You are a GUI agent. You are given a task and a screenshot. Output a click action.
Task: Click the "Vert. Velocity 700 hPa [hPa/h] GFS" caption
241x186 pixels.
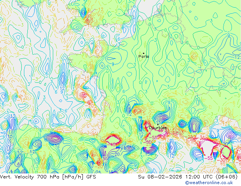pos(48,177)
